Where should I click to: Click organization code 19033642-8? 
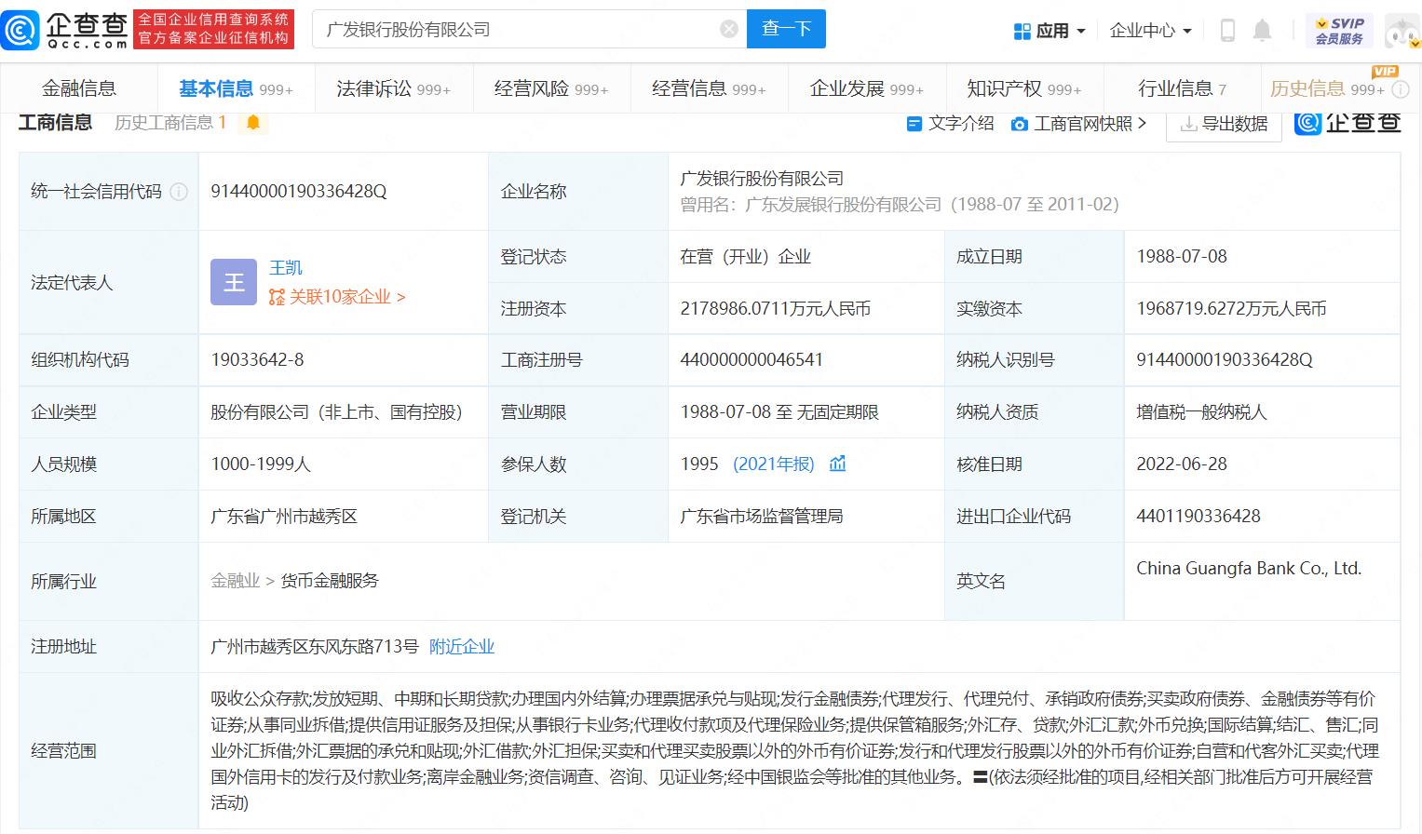tap(257, 360)
